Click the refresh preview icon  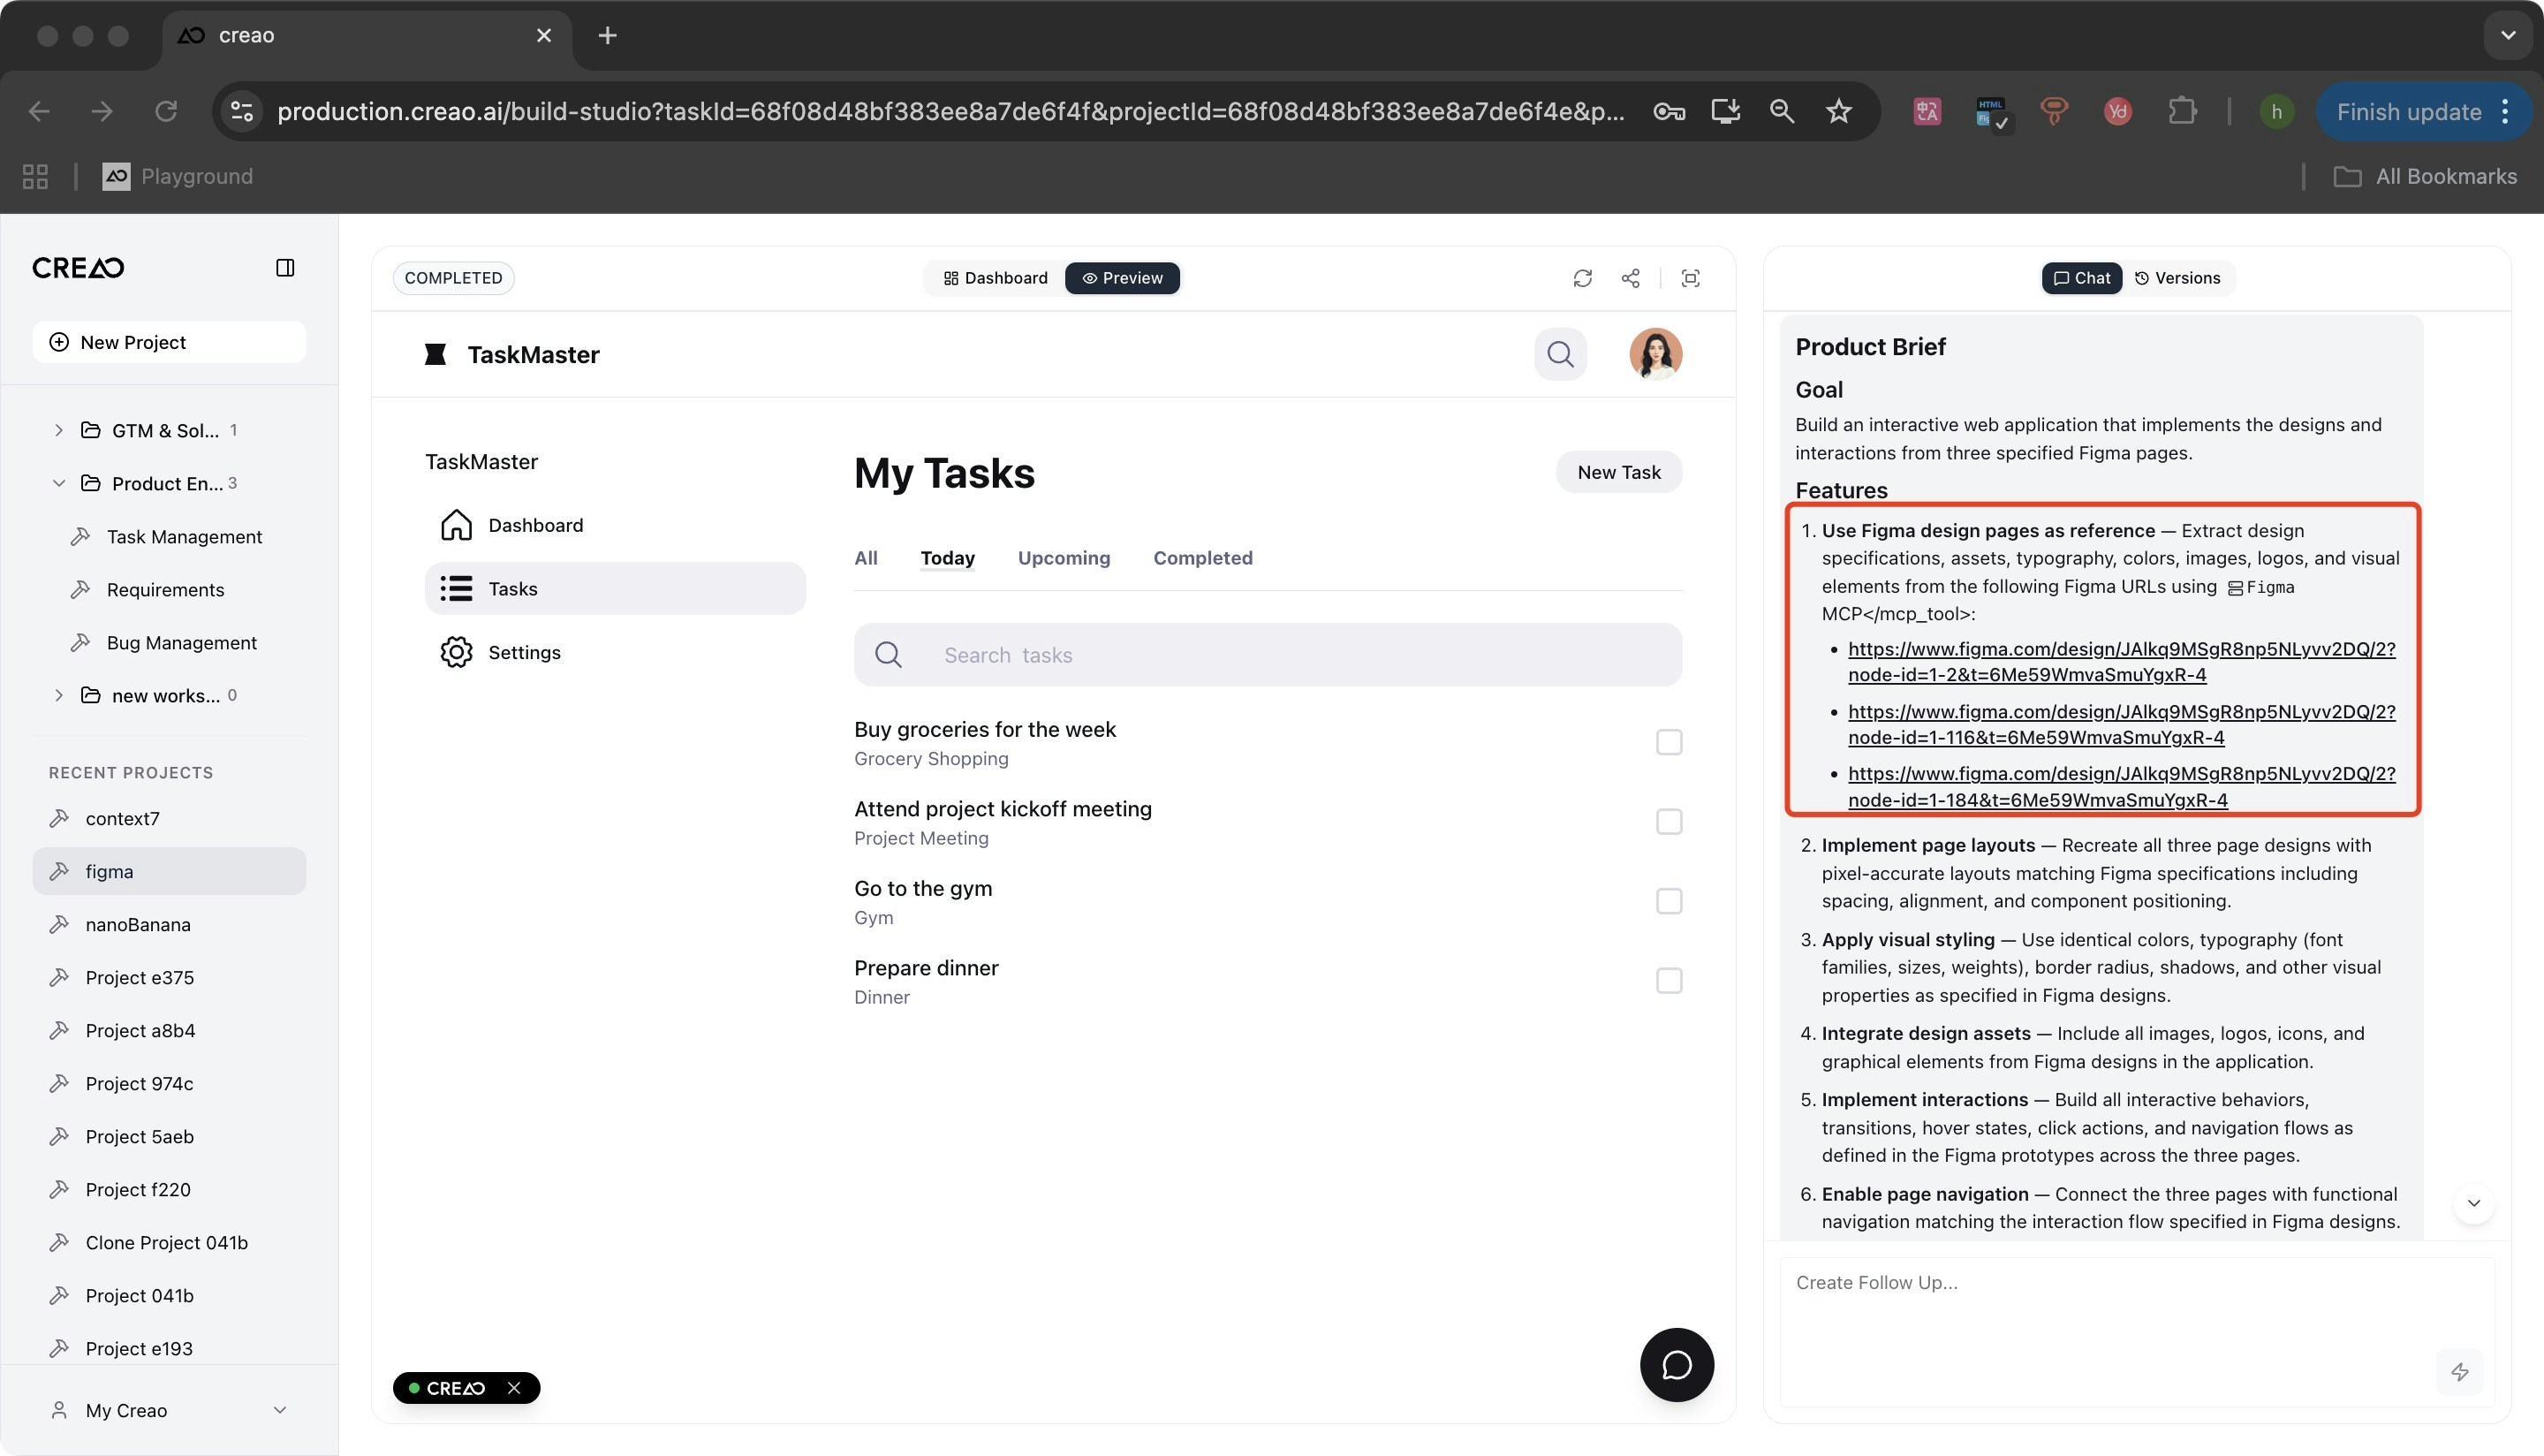1581,278
